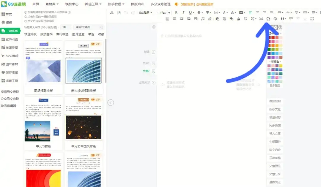Screen dimensions: 321x187
Task: Go to 首页 in top navigation
Action: tap(36, 4)
